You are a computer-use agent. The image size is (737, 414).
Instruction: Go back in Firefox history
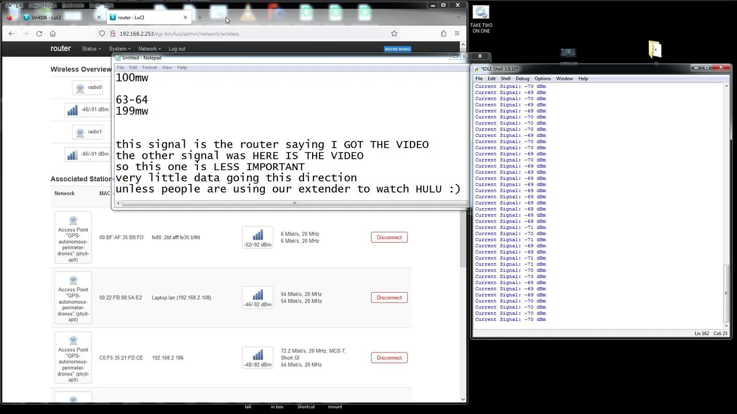coord(12,33)
